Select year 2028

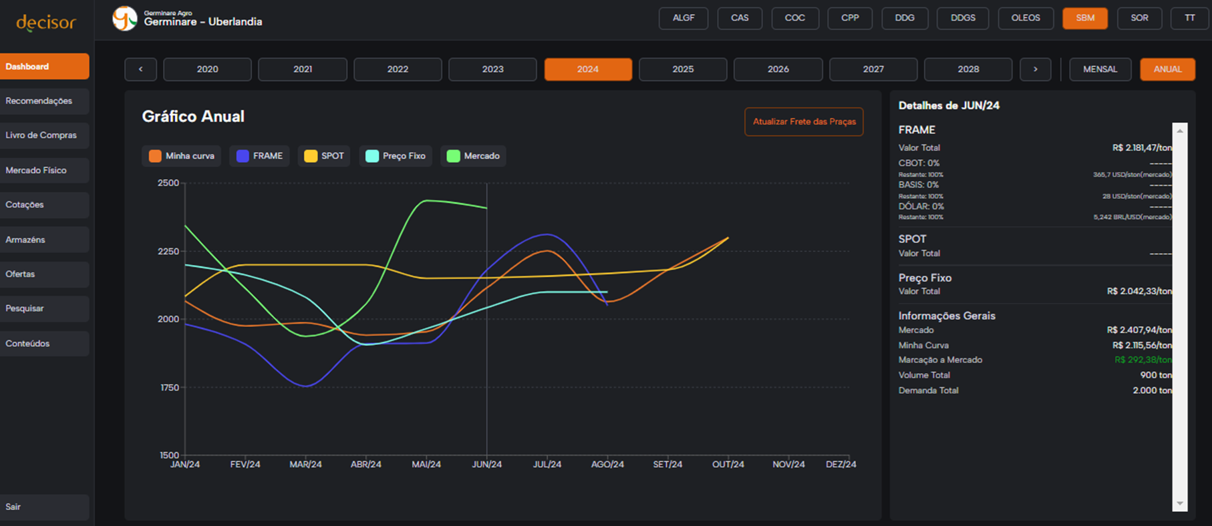(968, 69)
